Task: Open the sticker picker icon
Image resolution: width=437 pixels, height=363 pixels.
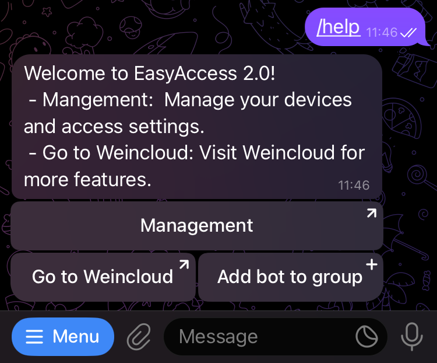Action: coord(366,337)
